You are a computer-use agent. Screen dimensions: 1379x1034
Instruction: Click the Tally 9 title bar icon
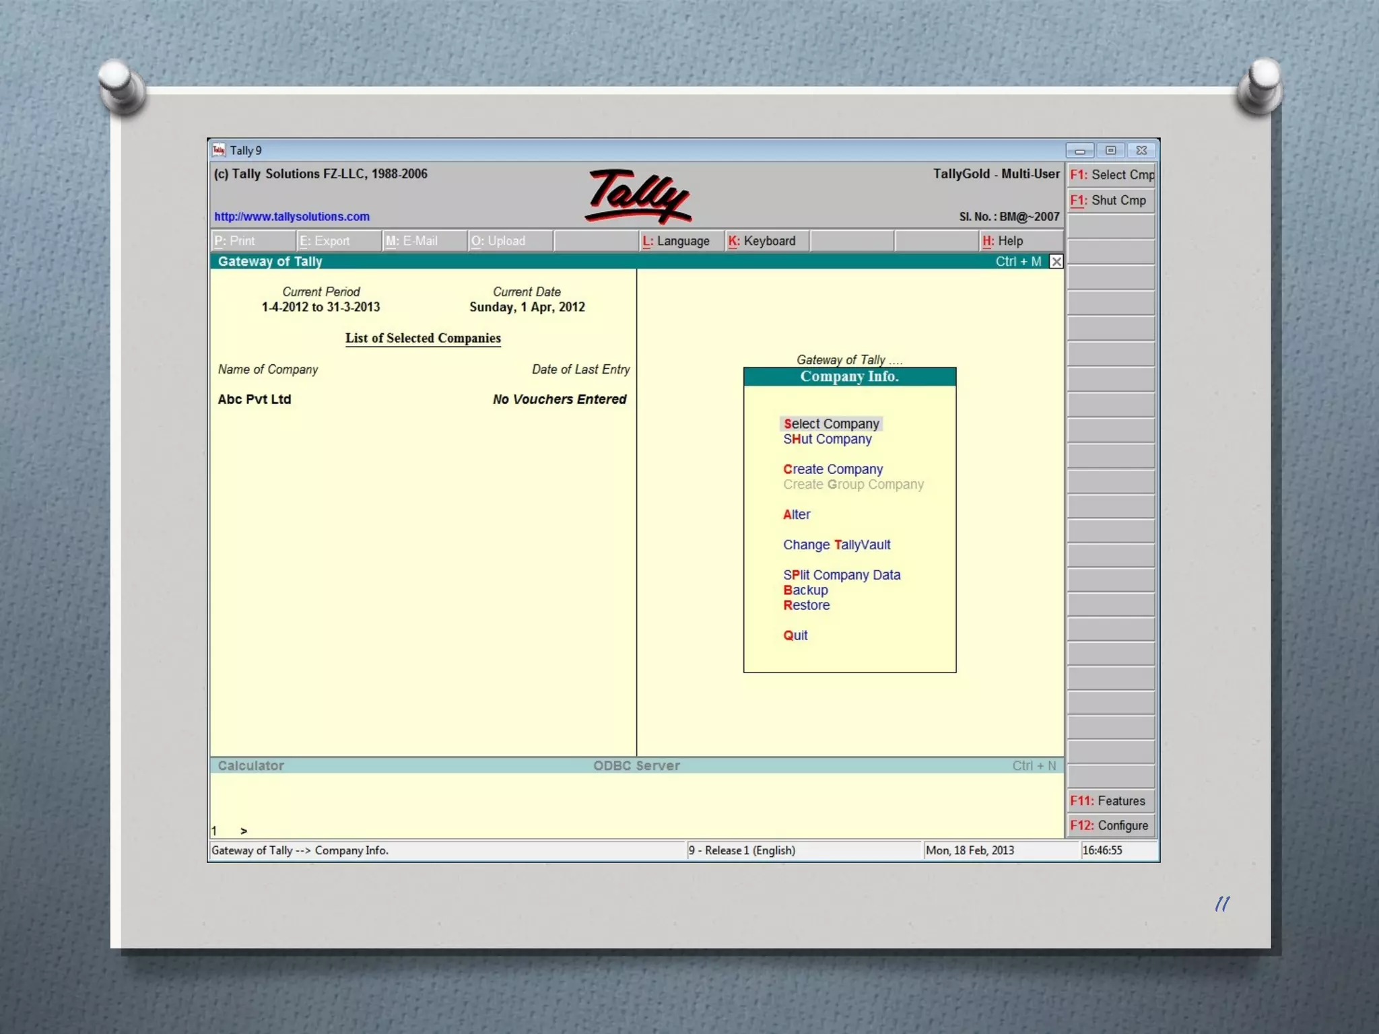(x=219, y=150)
